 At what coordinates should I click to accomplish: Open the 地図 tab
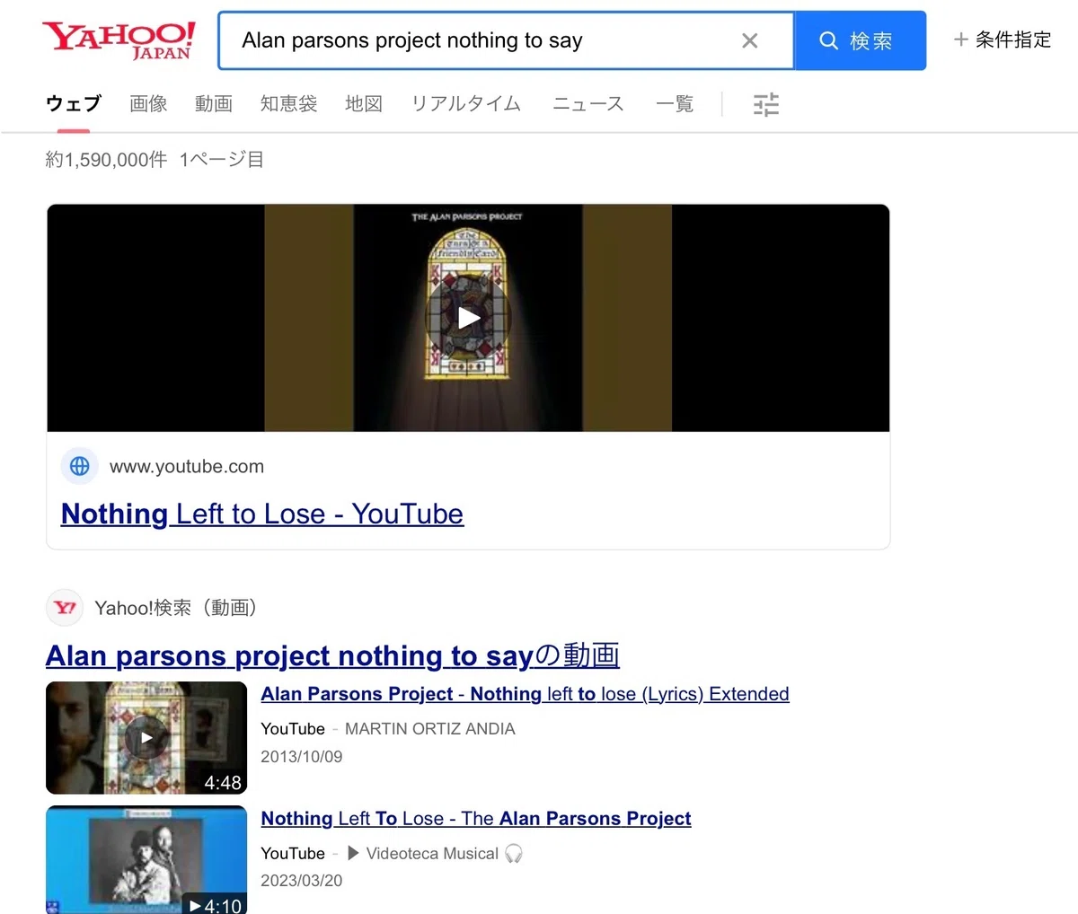364,104
